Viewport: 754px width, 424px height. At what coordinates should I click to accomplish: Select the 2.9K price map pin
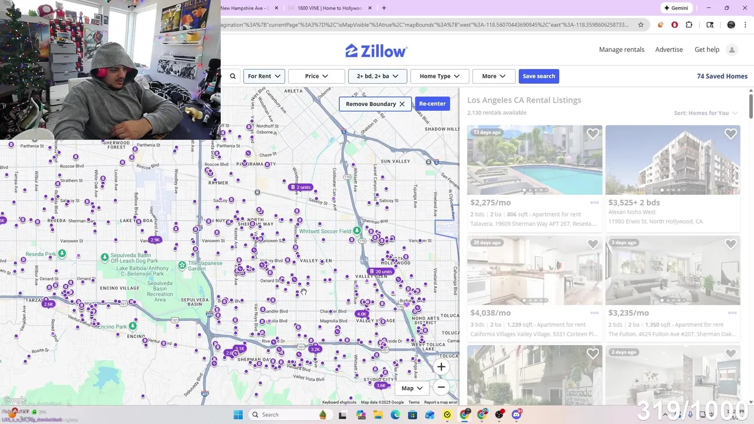(156, 240)
